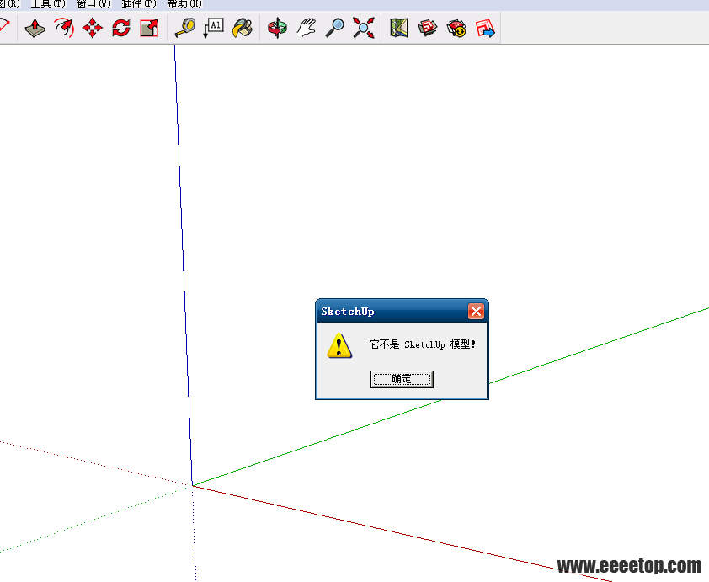Open the Get Models warehouse icon
Viewport: 709px width, 582px height.
click(x=428, y=28)
